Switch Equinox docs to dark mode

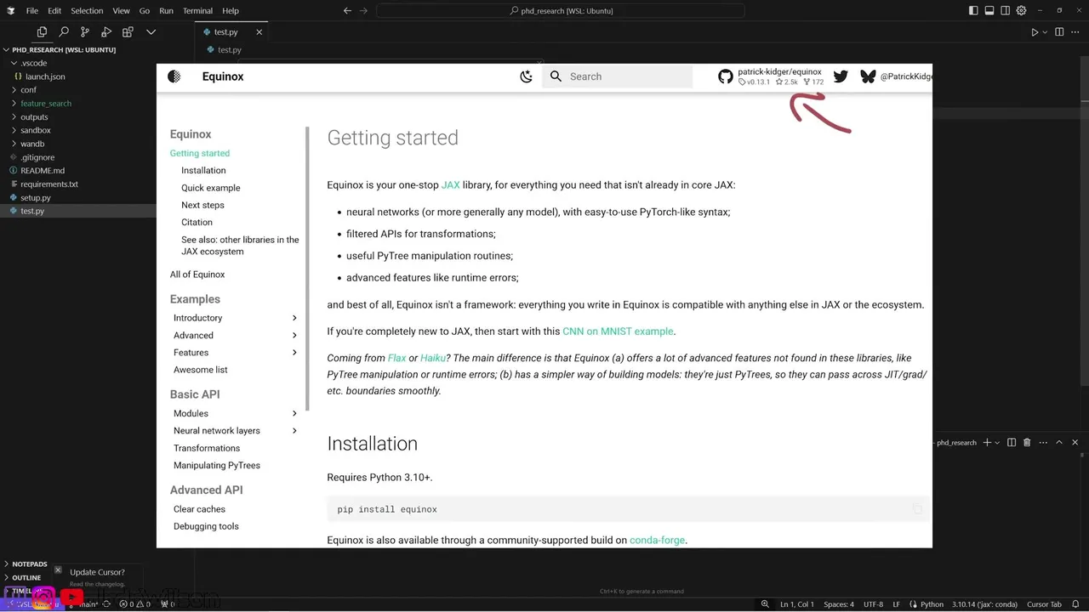526,76
